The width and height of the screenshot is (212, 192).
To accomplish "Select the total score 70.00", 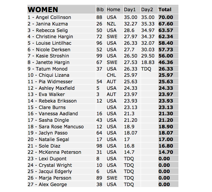I will (x=166, y=17).
